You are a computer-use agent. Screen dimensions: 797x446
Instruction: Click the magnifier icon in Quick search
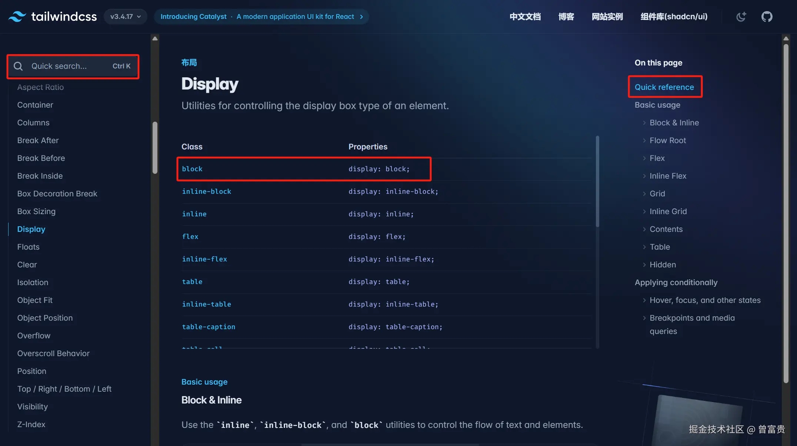click(18, 66)
